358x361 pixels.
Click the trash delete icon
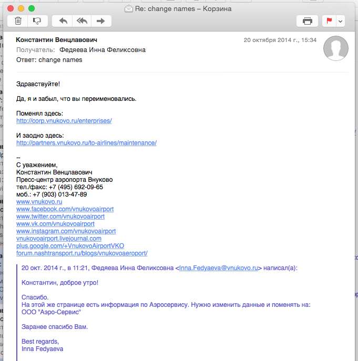click(x=18, y=21)
